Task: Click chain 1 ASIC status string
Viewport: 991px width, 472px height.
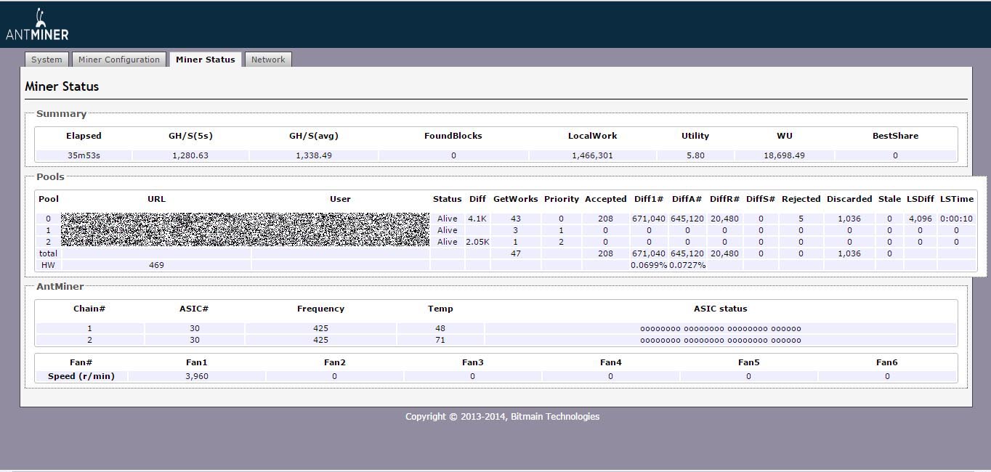Action: tap(720, 328)
